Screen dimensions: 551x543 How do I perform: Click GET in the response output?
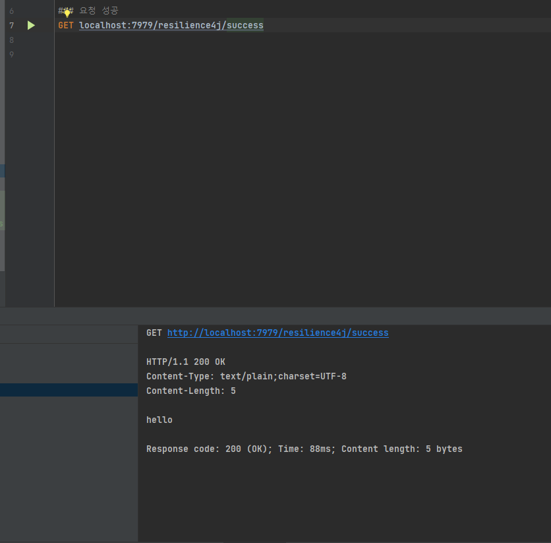pos(154,333)
